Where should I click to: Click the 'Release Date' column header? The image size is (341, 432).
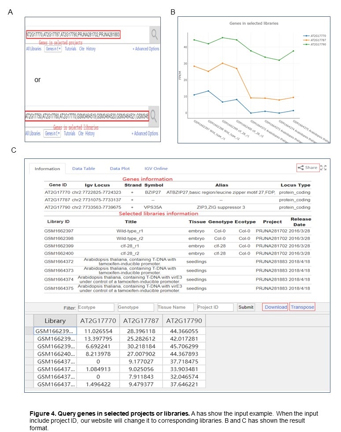coord(300,222)
